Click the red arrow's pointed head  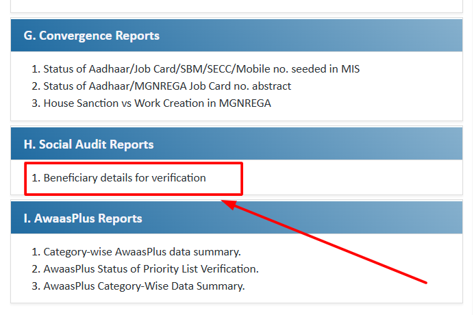pyautogui.click(x=230, y=203)
